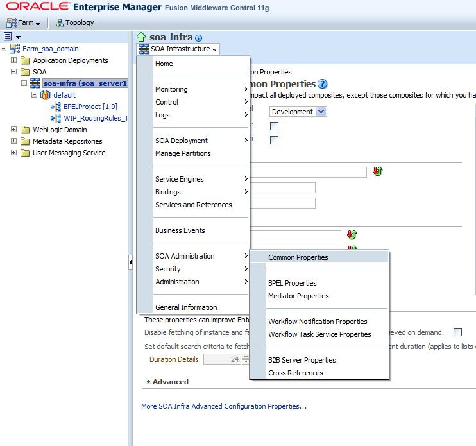The height and width of the screenshot is (446, 476).
Task: Expand the Application Deployments node
Action: pos(13,60)
